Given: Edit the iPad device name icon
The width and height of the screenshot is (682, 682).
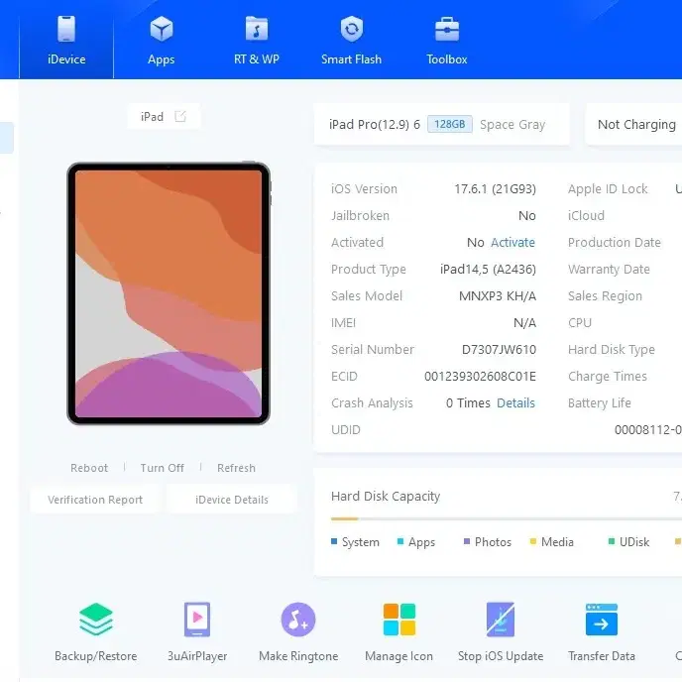Looking at the screenshot, I should tap(180, 117).
